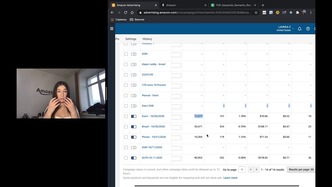The height and width of the screenshot is (187, 332).
Task: Open the diaper caddy - broad campaign
Action: 154,64
